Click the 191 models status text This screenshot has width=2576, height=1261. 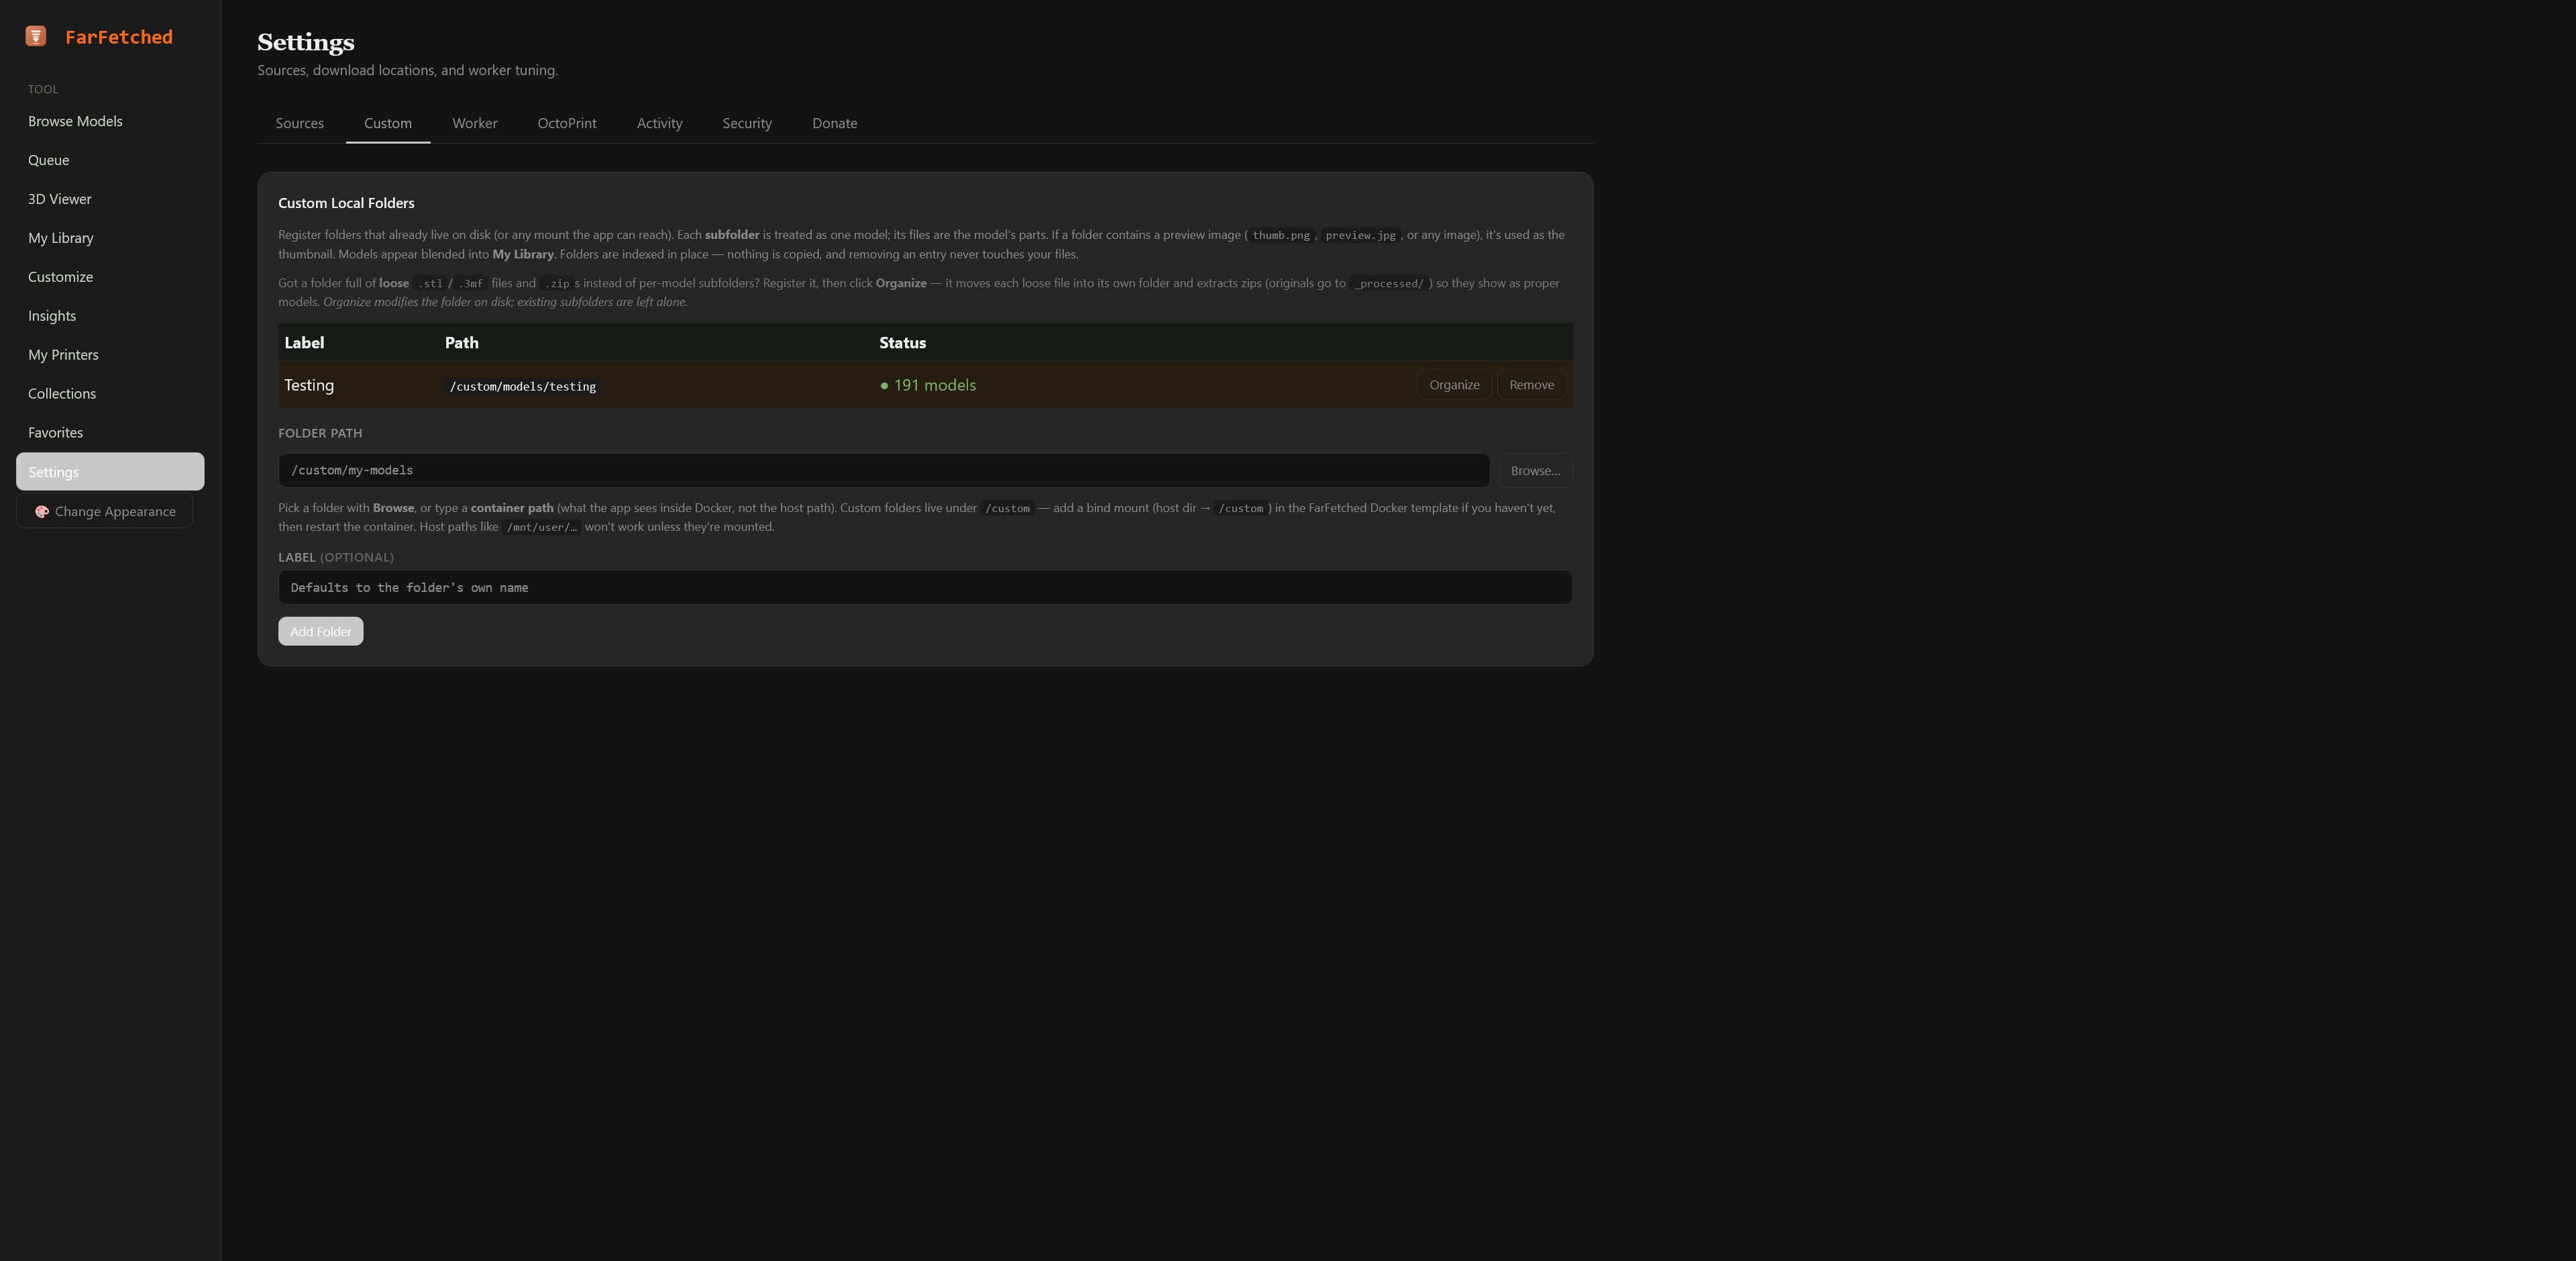935,385
